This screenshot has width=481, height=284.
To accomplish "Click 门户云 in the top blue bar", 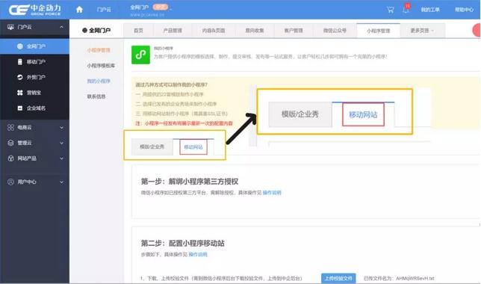I will coord(104,10).
